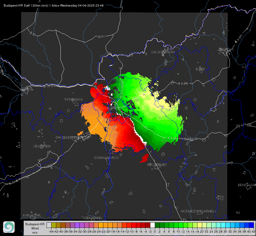Viewport: 256px width, 236px height.
Task: Select the blue Somogy county label
Action: tap(53, 194)
